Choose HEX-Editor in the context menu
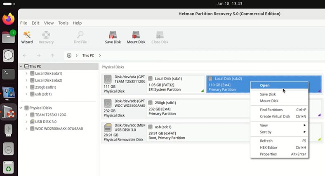 tap(279, 148)
